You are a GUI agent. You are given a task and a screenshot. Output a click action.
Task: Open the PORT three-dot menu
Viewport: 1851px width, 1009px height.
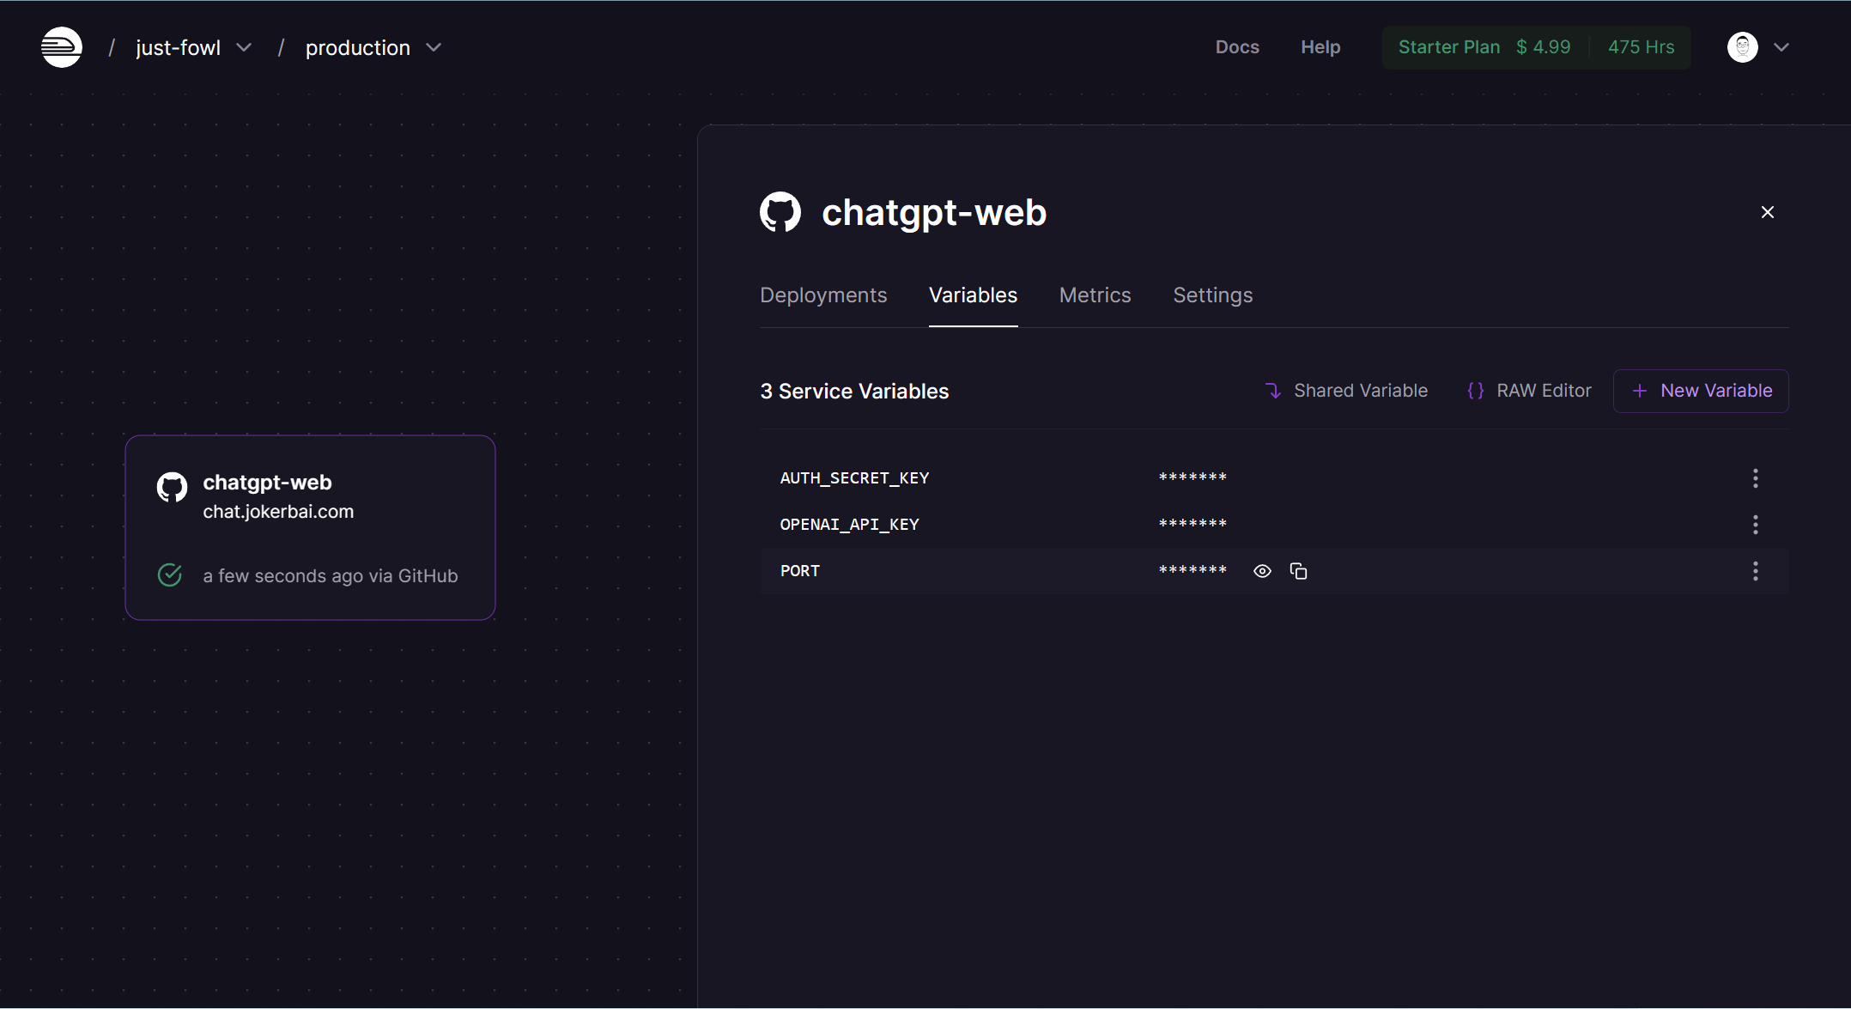(1756, 571)
